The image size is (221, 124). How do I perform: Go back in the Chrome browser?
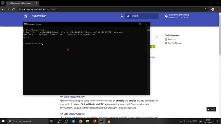coord(3,9)
